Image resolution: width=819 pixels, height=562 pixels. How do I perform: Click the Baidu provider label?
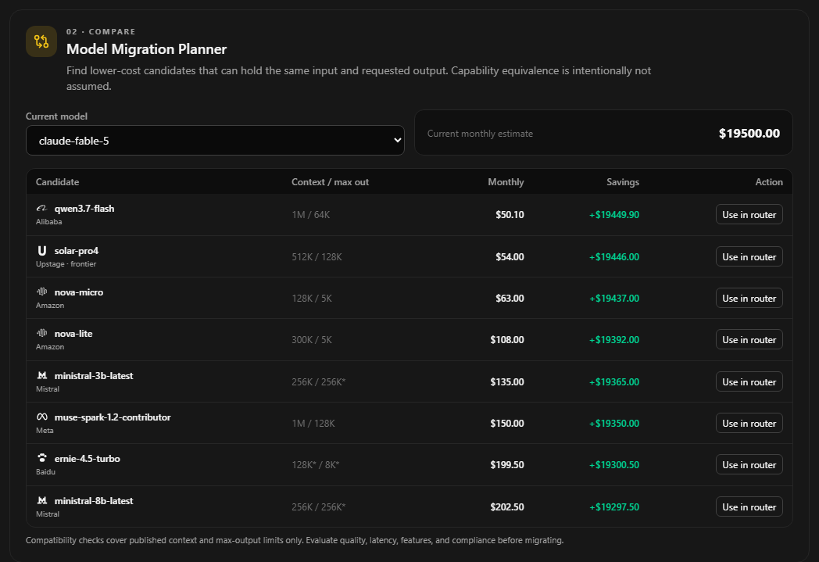[45, 471]
